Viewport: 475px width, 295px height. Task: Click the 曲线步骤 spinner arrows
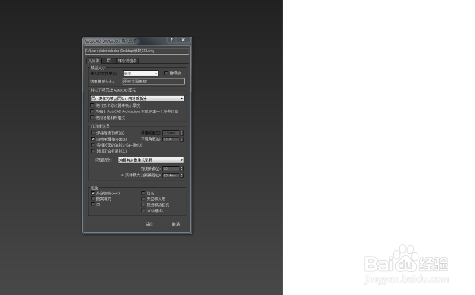[182, 169]
